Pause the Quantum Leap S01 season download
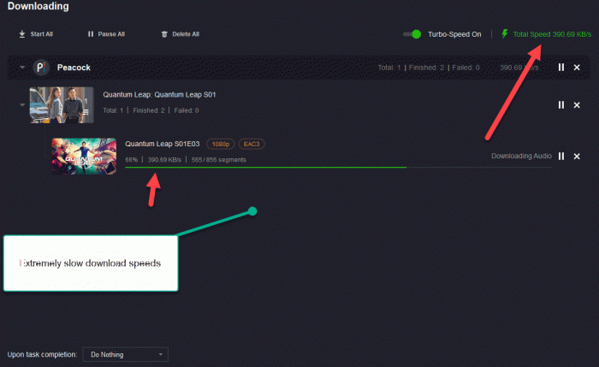599x367 pixels. coord(560,104)
